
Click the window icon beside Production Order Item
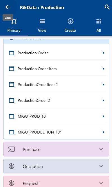point(12,69)
